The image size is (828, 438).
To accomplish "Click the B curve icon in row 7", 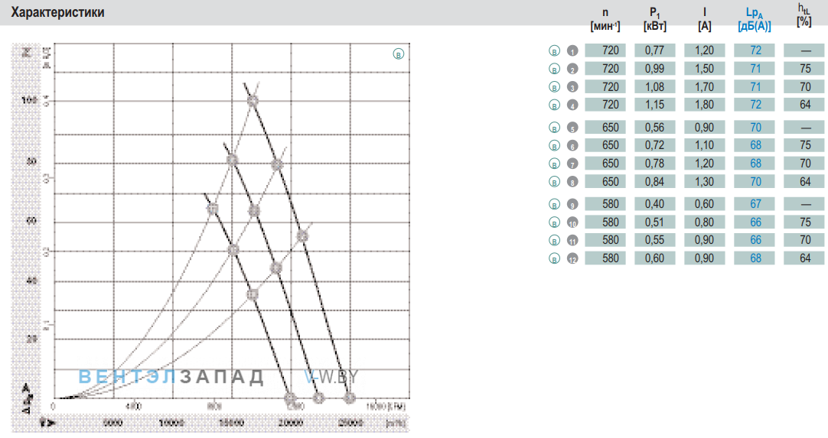I will [554, 164].
